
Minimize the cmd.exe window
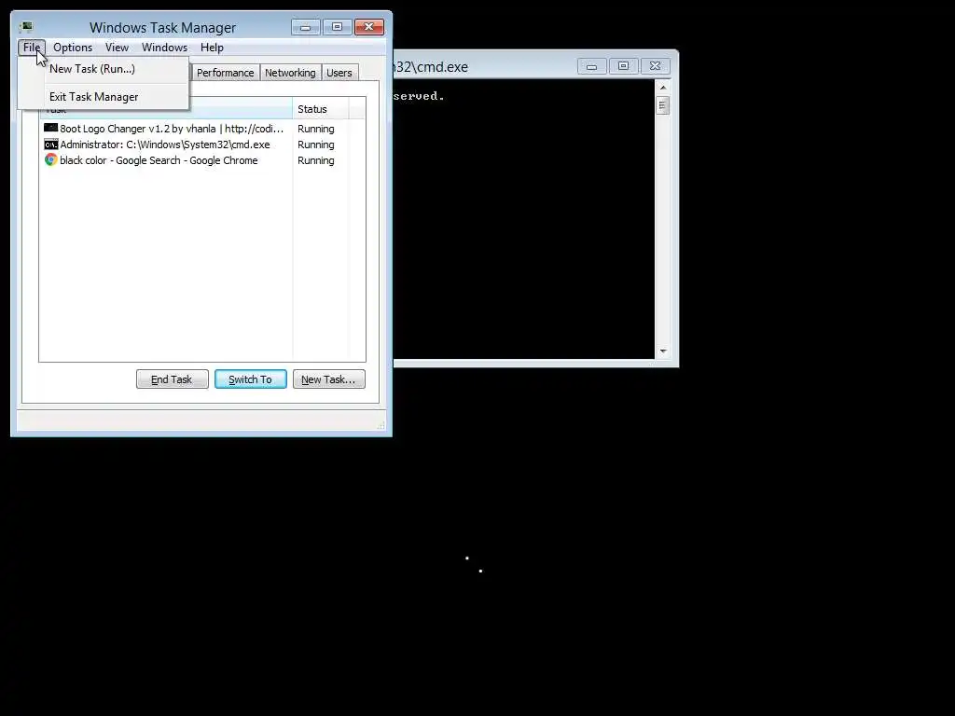tap(591, 66)
